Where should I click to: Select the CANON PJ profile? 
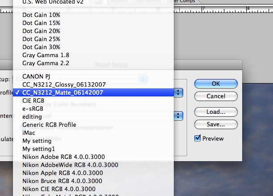[93, 76]
